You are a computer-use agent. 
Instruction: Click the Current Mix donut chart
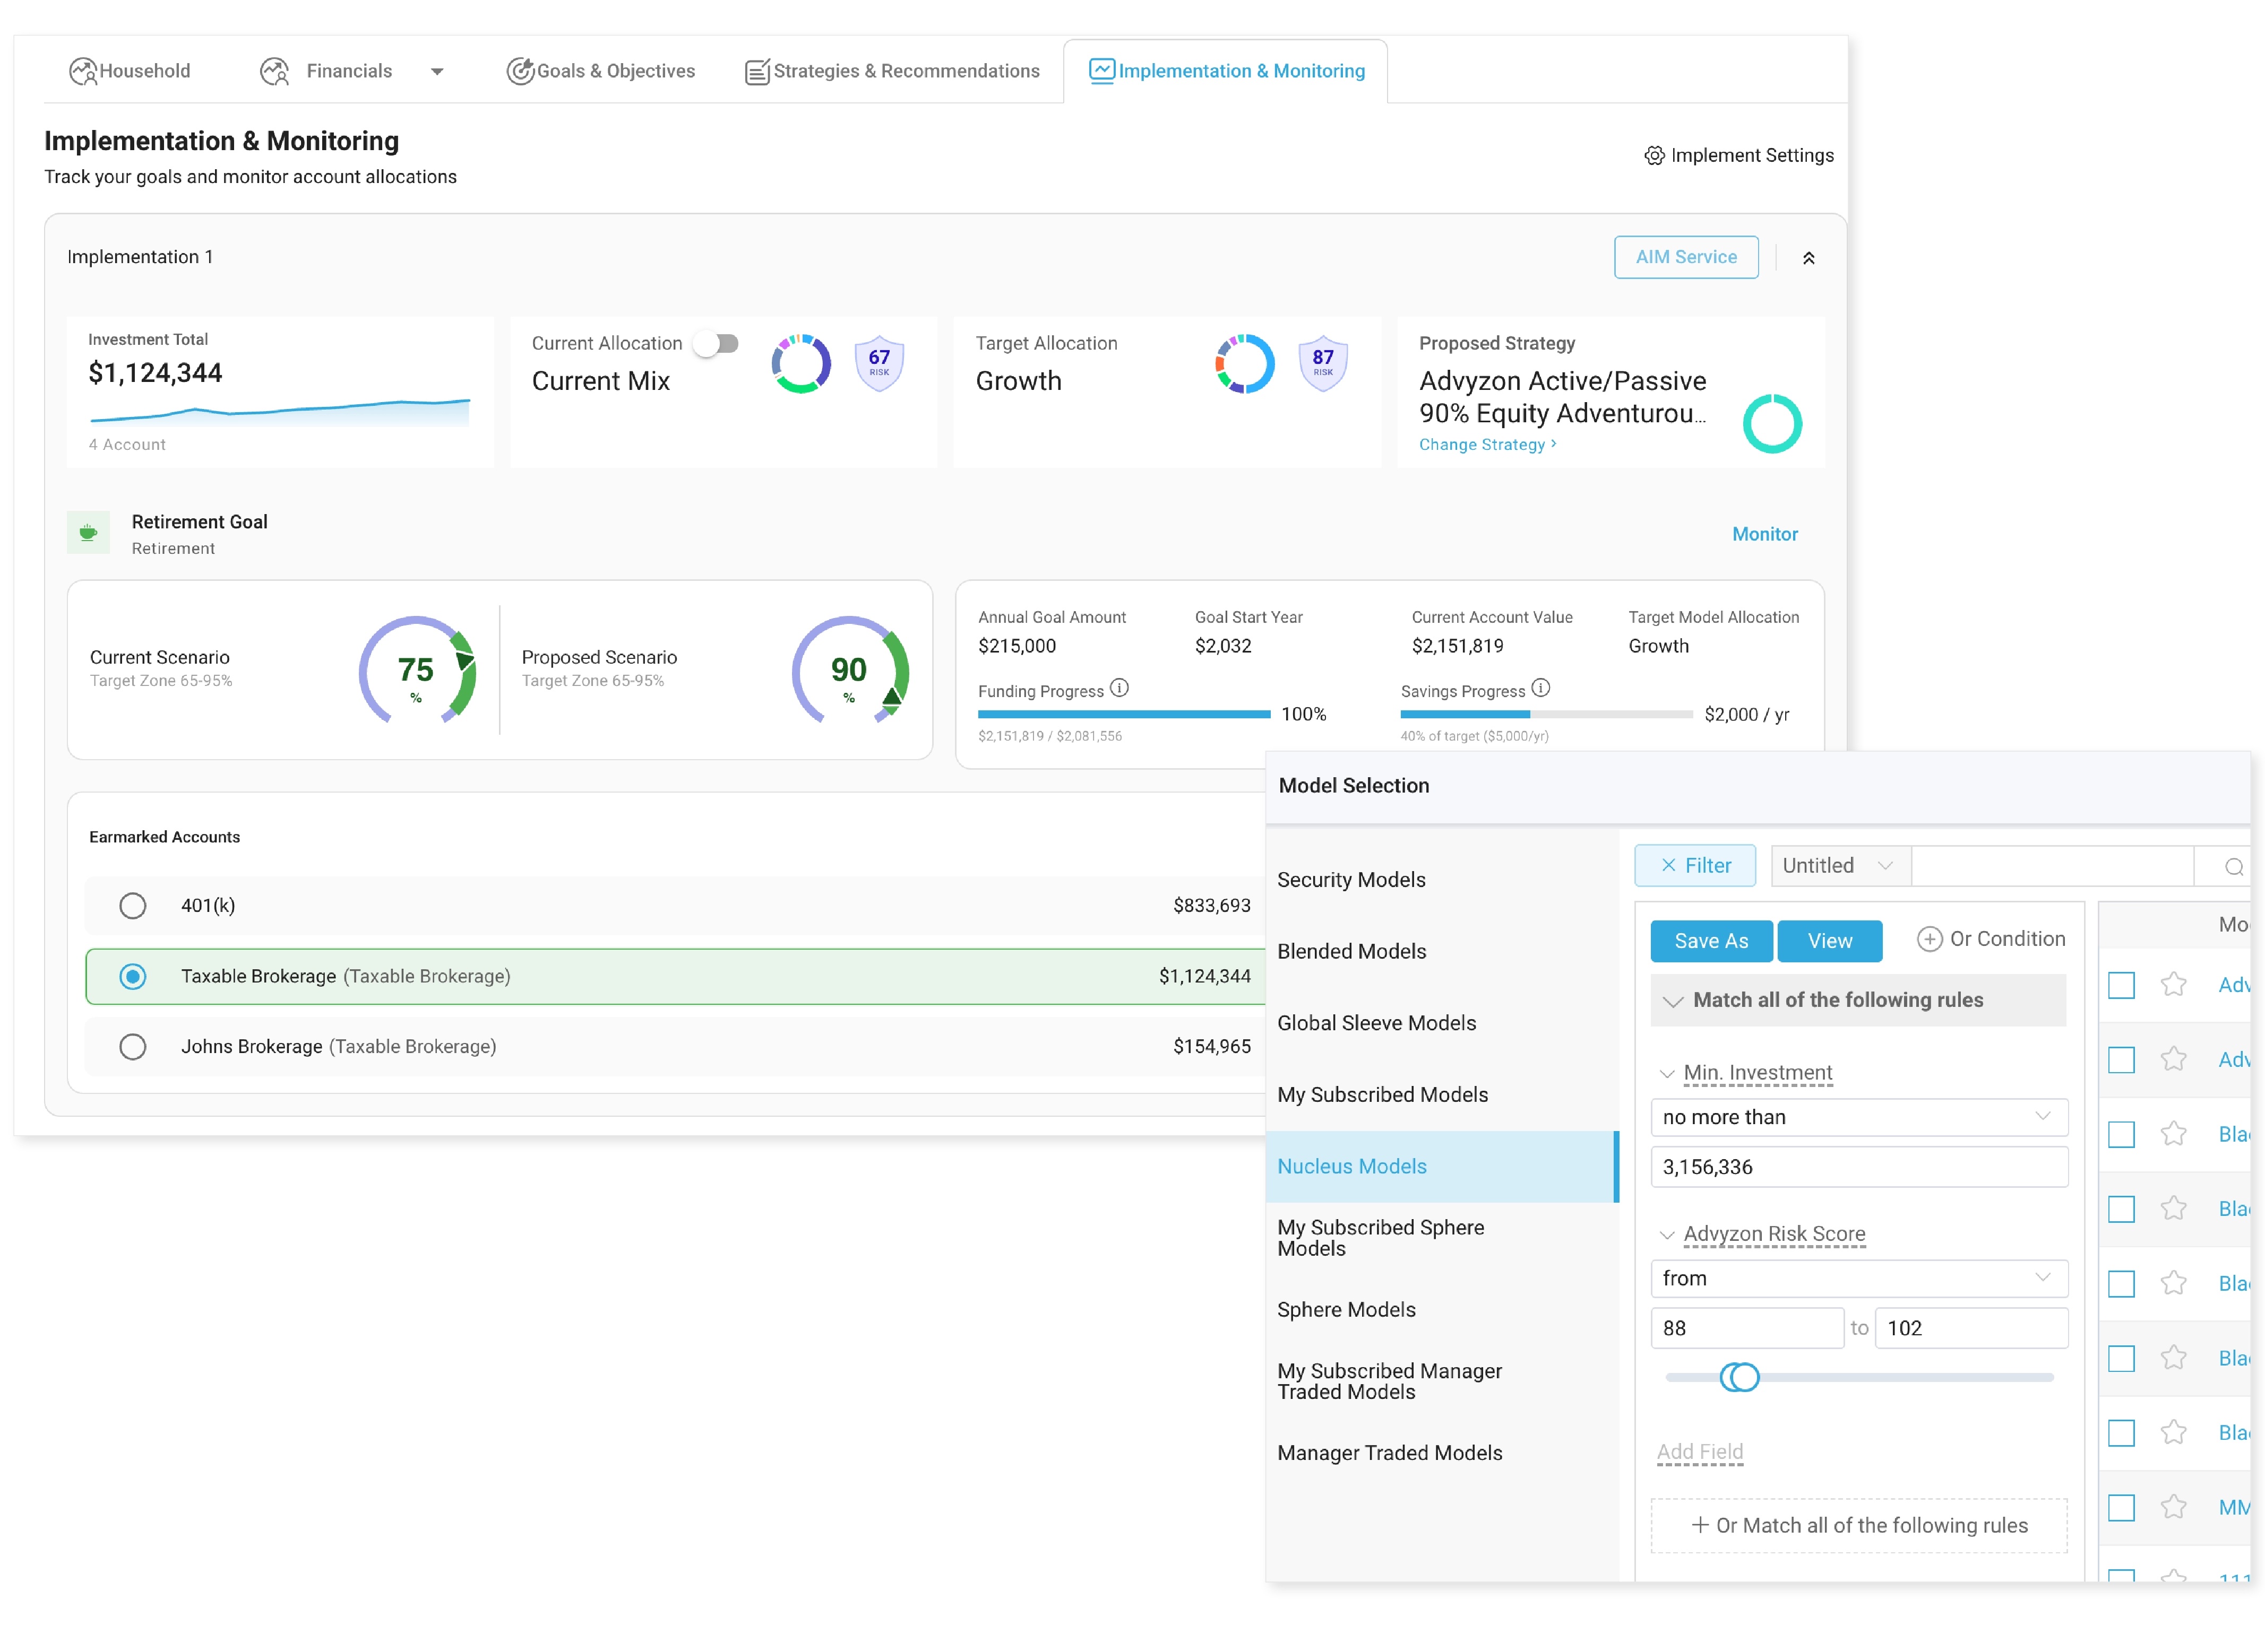800,363
